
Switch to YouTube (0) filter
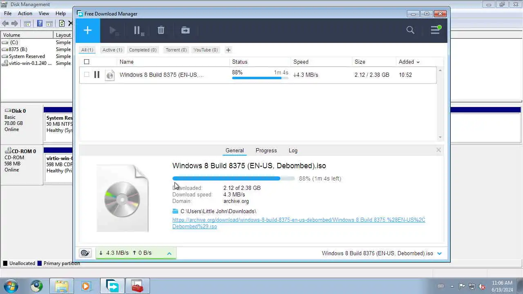(x=206, y=50)
